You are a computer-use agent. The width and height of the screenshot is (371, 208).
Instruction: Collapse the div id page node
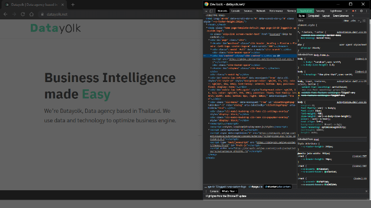(209, 40)
